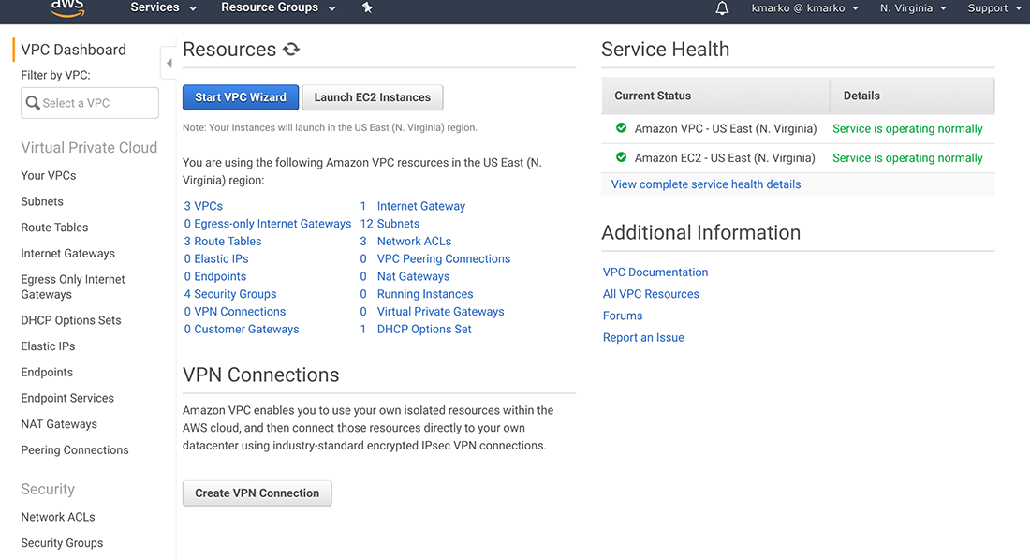Open the VPC Documentation link
Screen dimensions: 1030x559
pyautogui.click(x=655, y=272)
